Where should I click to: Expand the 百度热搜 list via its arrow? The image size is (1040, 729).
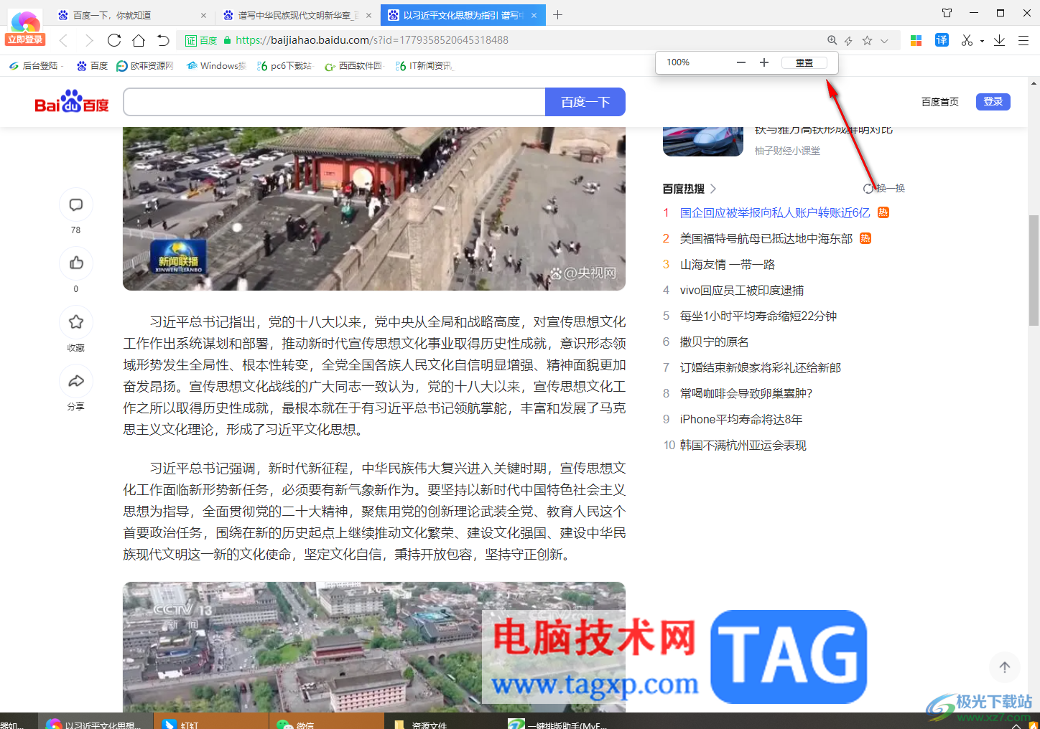pos(712,188)
